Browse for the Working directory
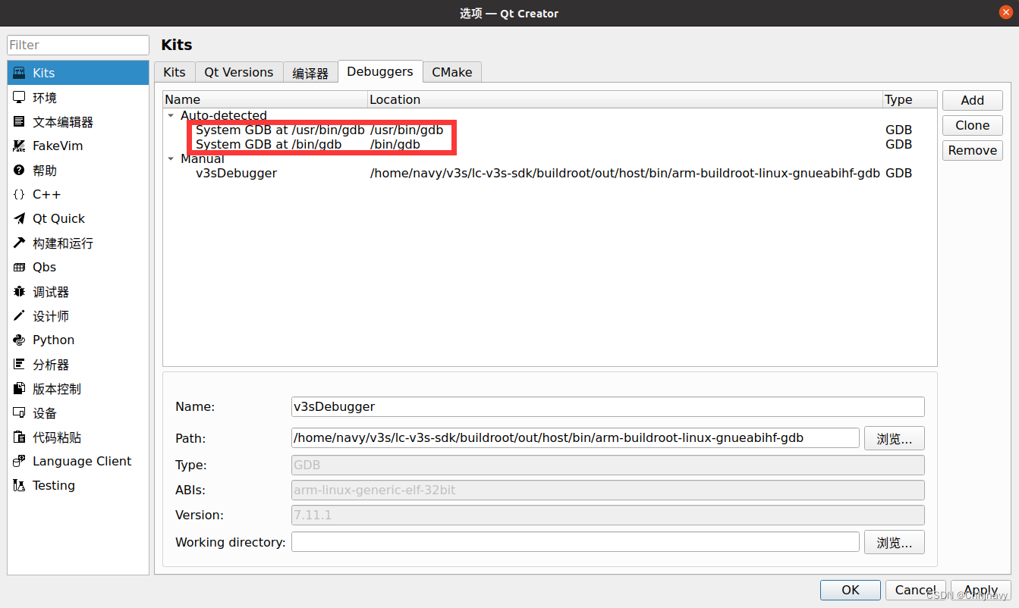The image size is (1019, 608). (x=895, y=542)
